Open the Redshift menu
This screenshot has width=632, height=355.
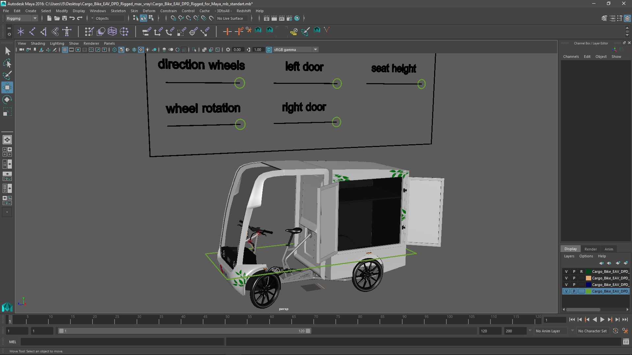[x=244, y=11]
